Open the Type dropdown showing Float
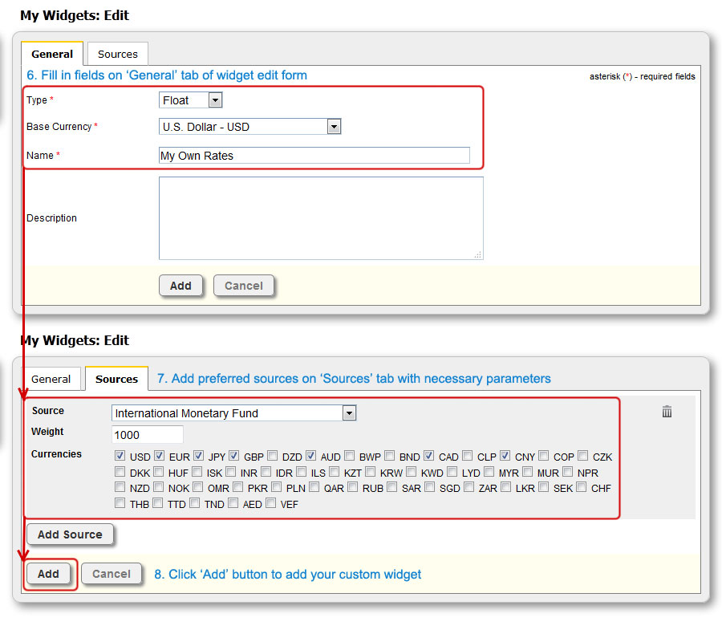The height and width of the screenshot is (642, 722). pyautogui.click(x=191, y=100)
